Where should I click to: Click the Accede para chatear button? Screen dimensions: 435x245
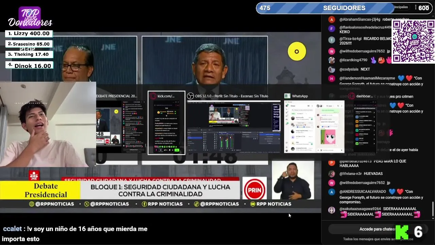(377, 229)
